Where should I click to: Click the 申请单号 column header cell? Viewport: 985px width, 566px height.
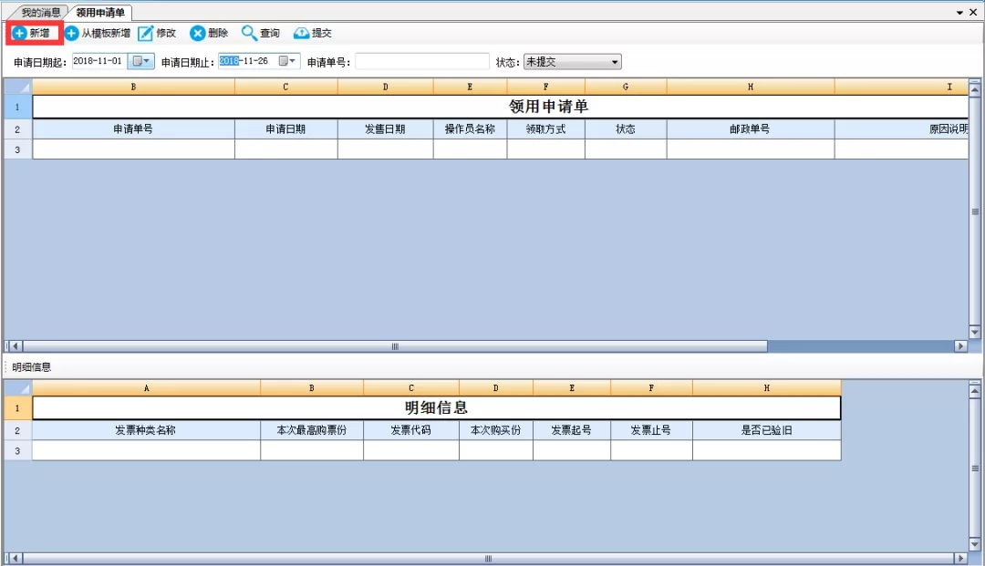point(133,129)
